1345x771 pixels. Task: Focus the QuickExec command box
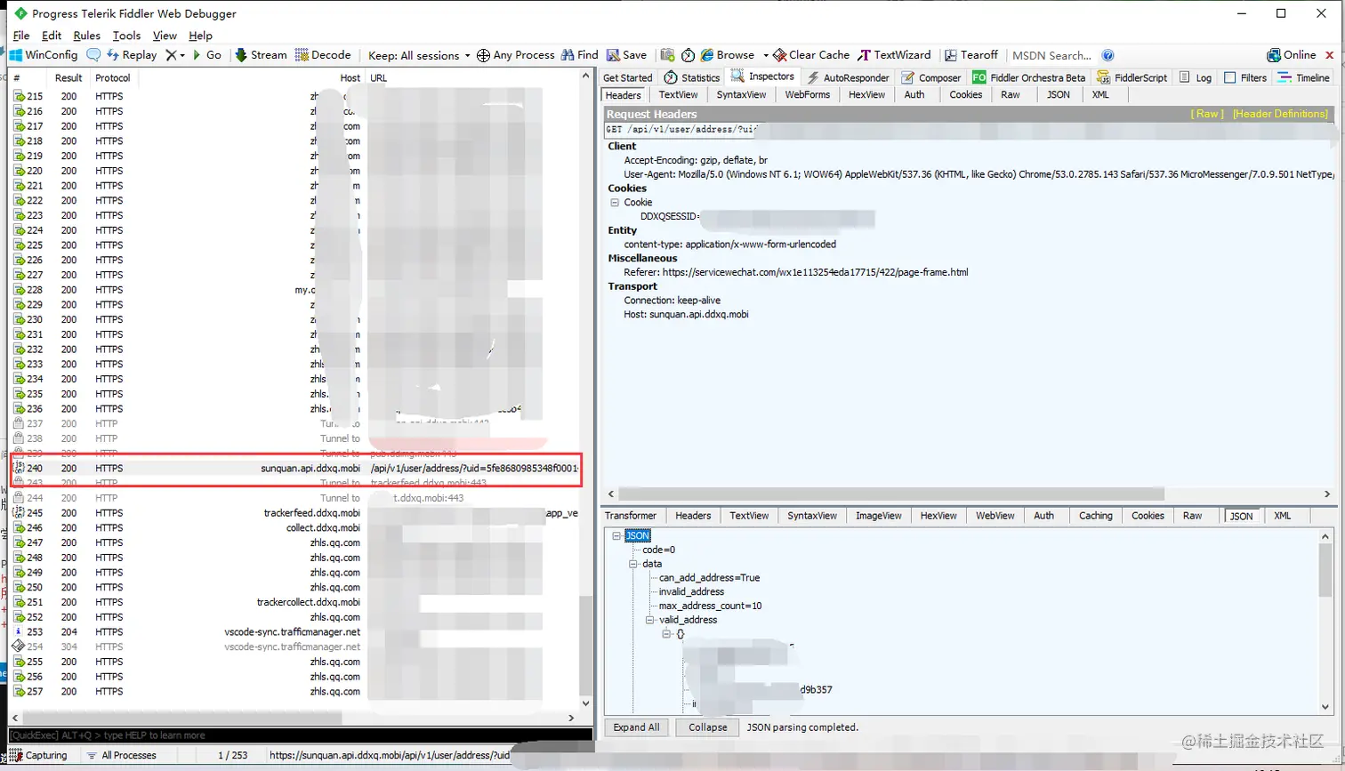301,735
